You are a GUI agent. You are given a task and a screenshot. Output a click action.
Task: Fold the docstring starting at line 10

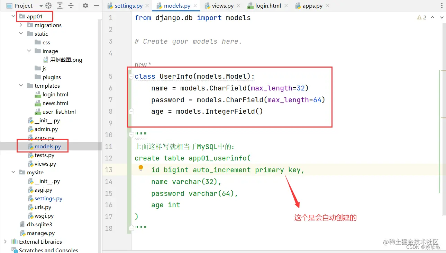point(131,134)
